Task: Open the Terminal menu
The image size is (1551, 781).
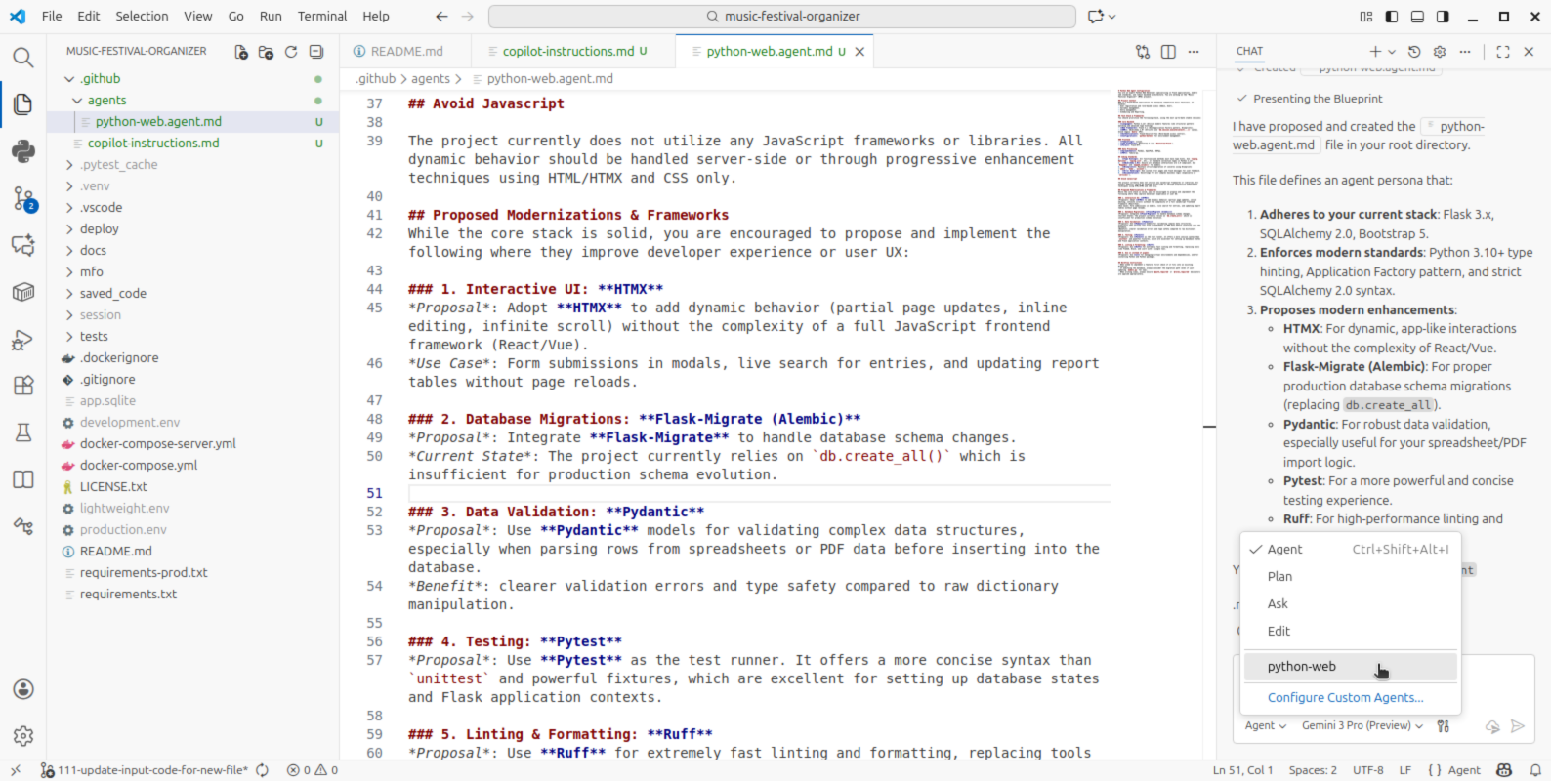Action: tap(321, 16)
